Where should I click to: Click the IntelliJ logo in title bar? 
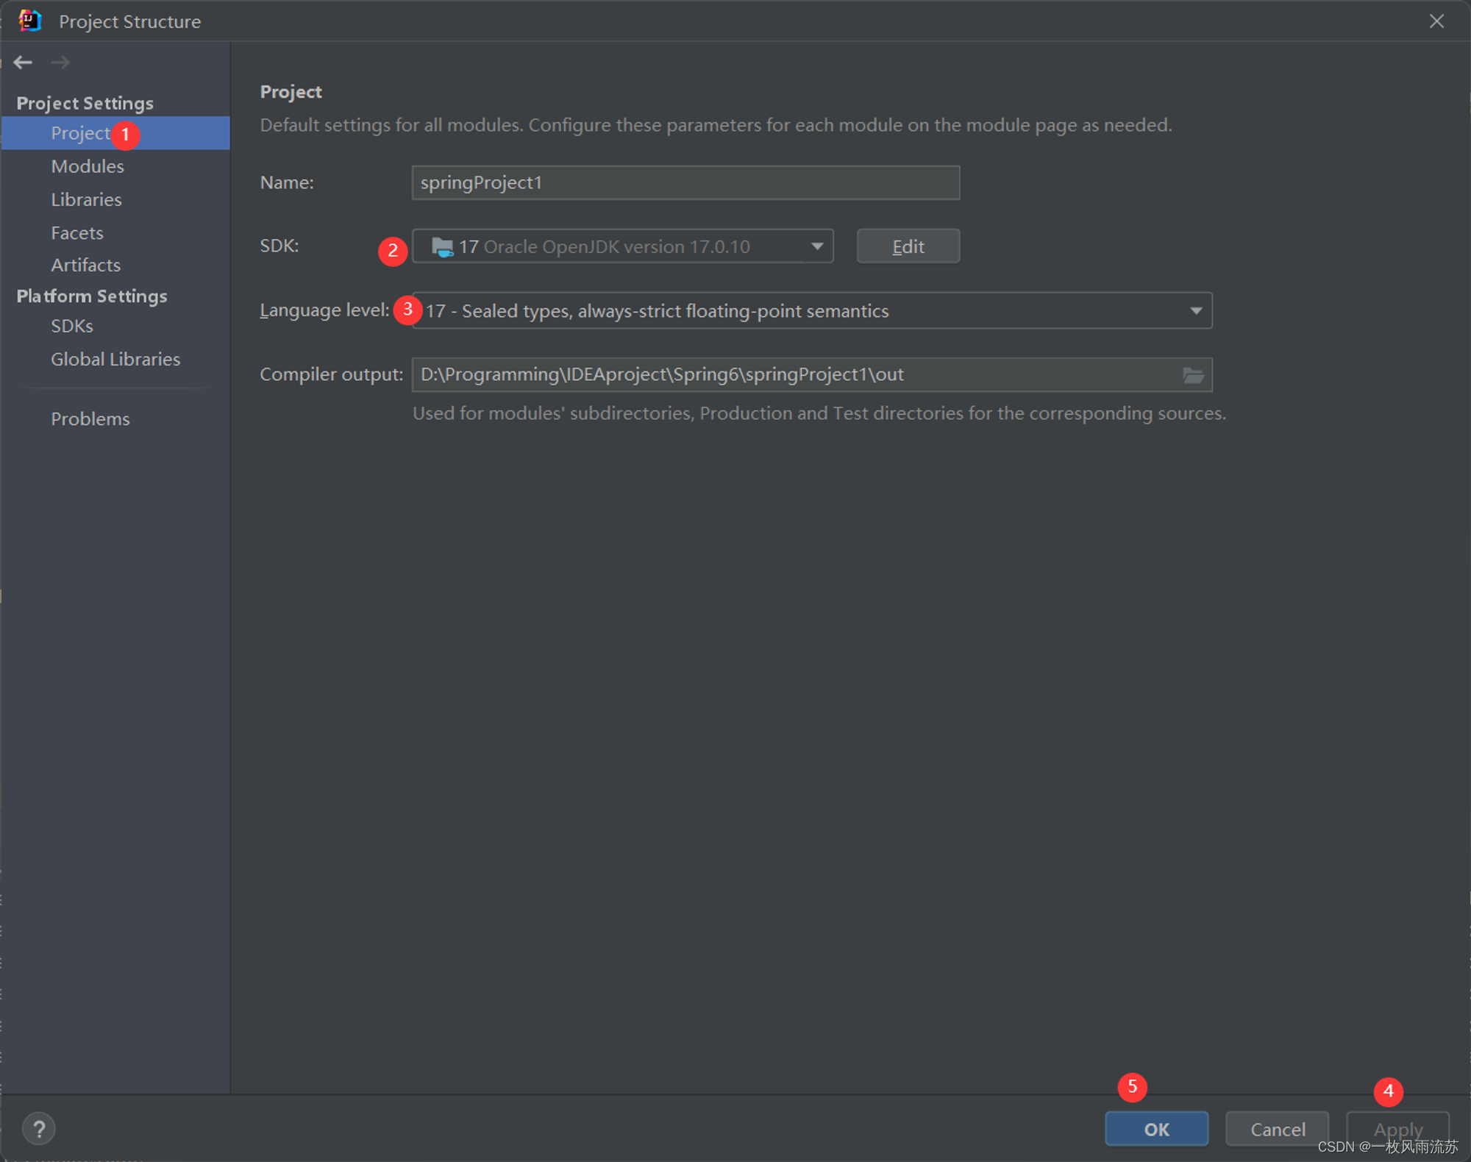tap(29, 21)
